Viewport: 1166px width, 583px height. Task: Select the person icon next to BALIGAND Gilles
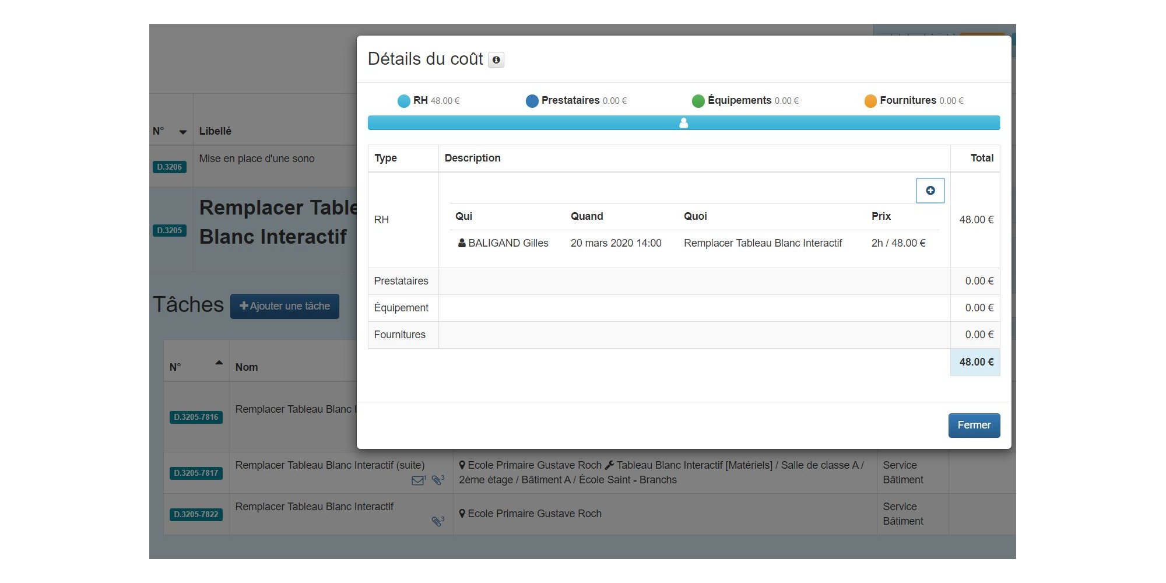(x=462, y=243)
